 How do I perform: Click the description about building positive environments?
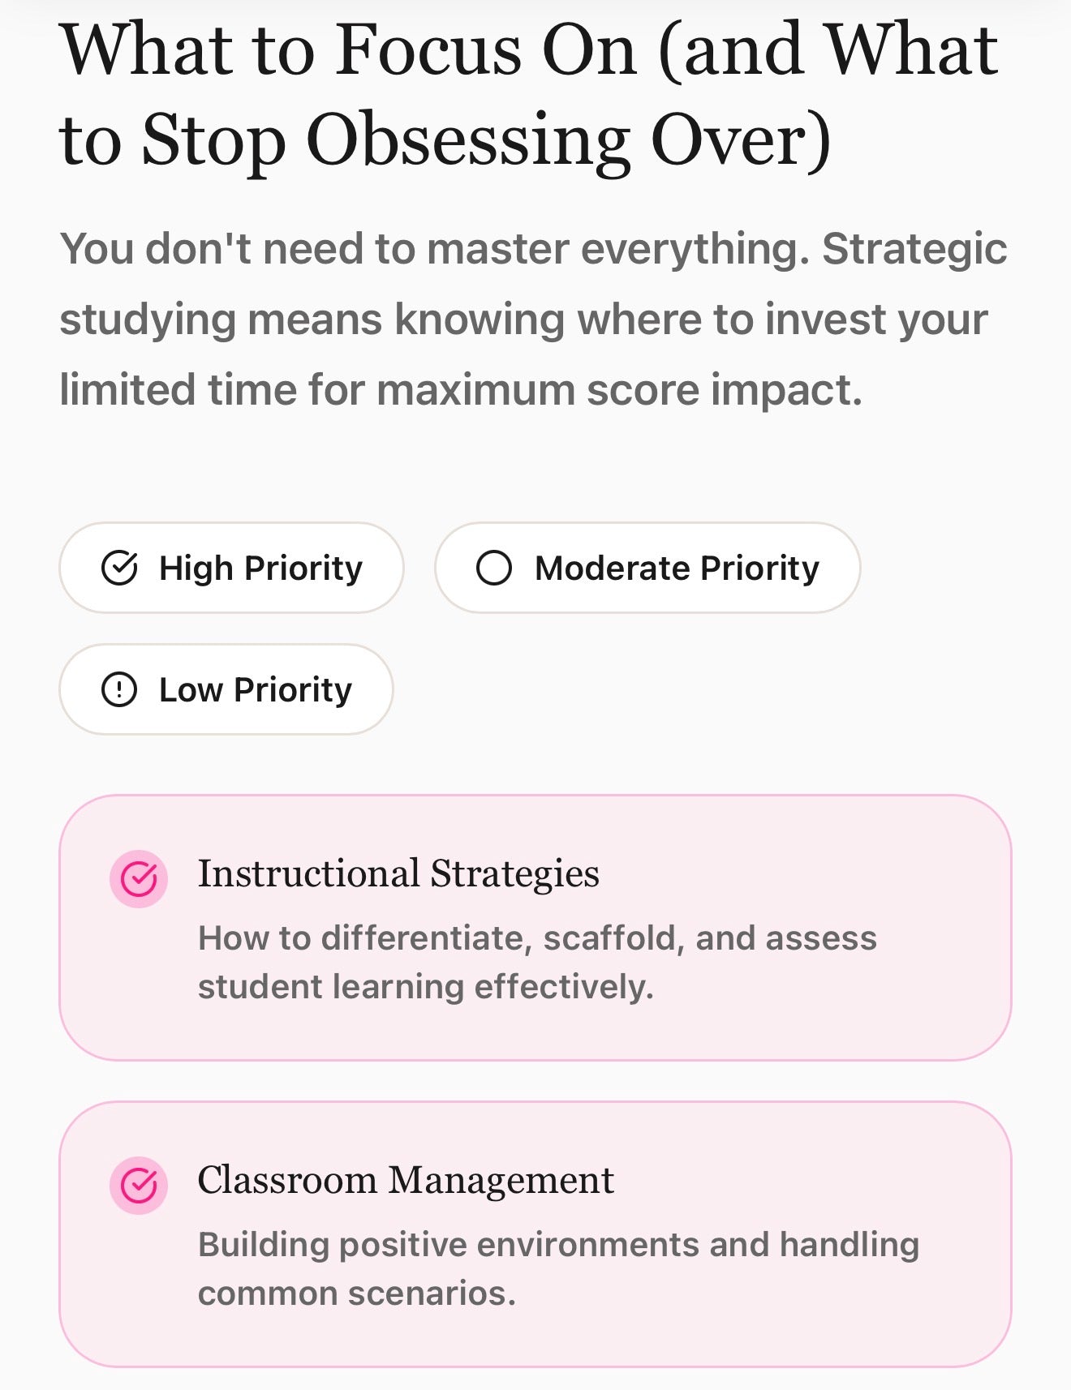(558, 1245)
